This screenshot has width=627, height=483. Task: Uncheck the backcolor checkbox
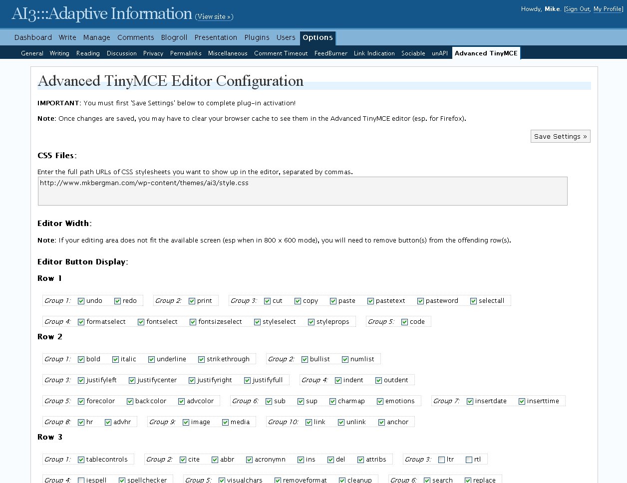[x=130, y=401]
